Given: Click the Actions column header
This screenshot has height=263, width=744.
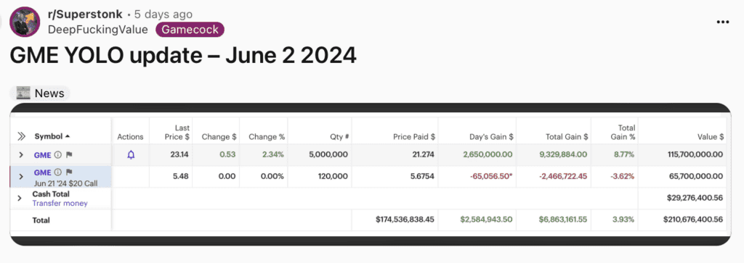Looking at the screenshot, I should (x=131, y=136).
